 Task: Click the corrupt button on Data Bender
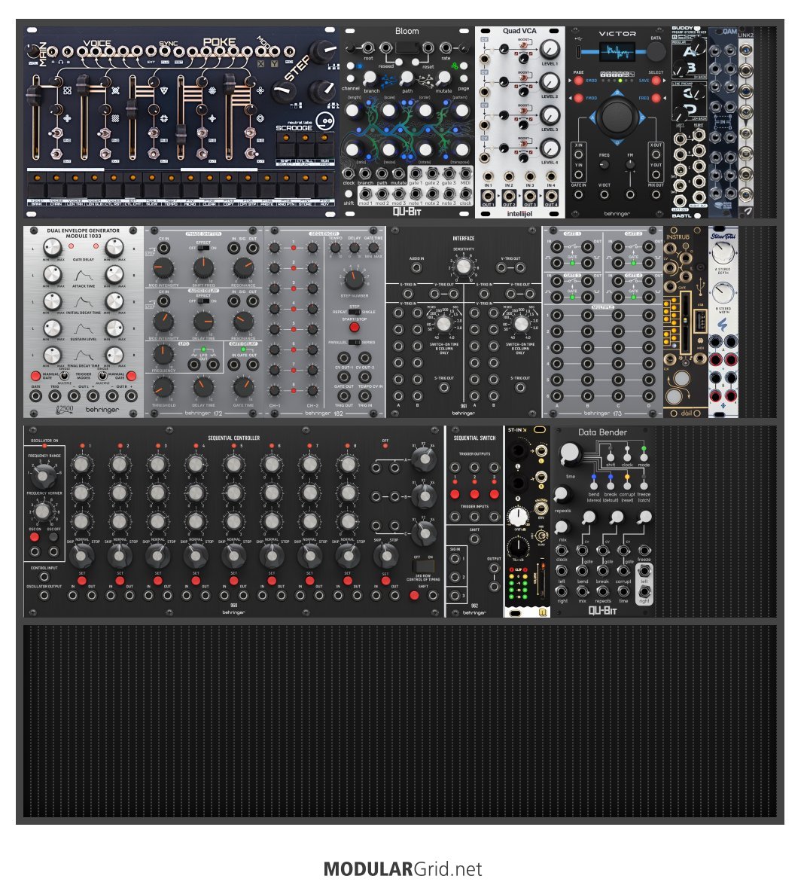[627, 485]
